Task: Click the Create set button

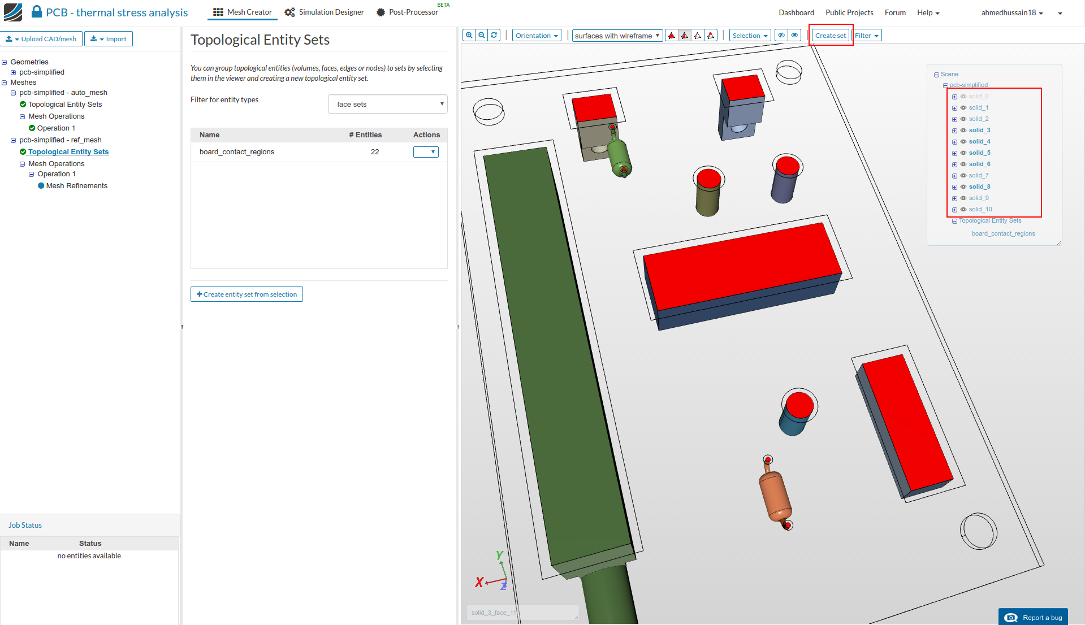Action: tap(831, 36)
